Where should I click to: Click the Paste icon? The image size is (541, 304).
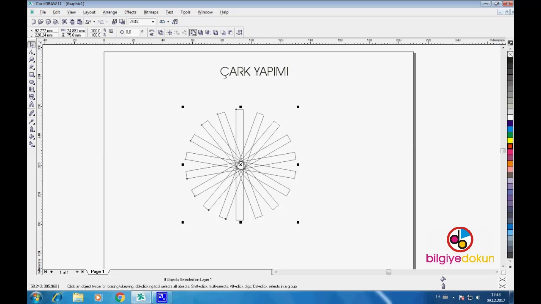79,22
